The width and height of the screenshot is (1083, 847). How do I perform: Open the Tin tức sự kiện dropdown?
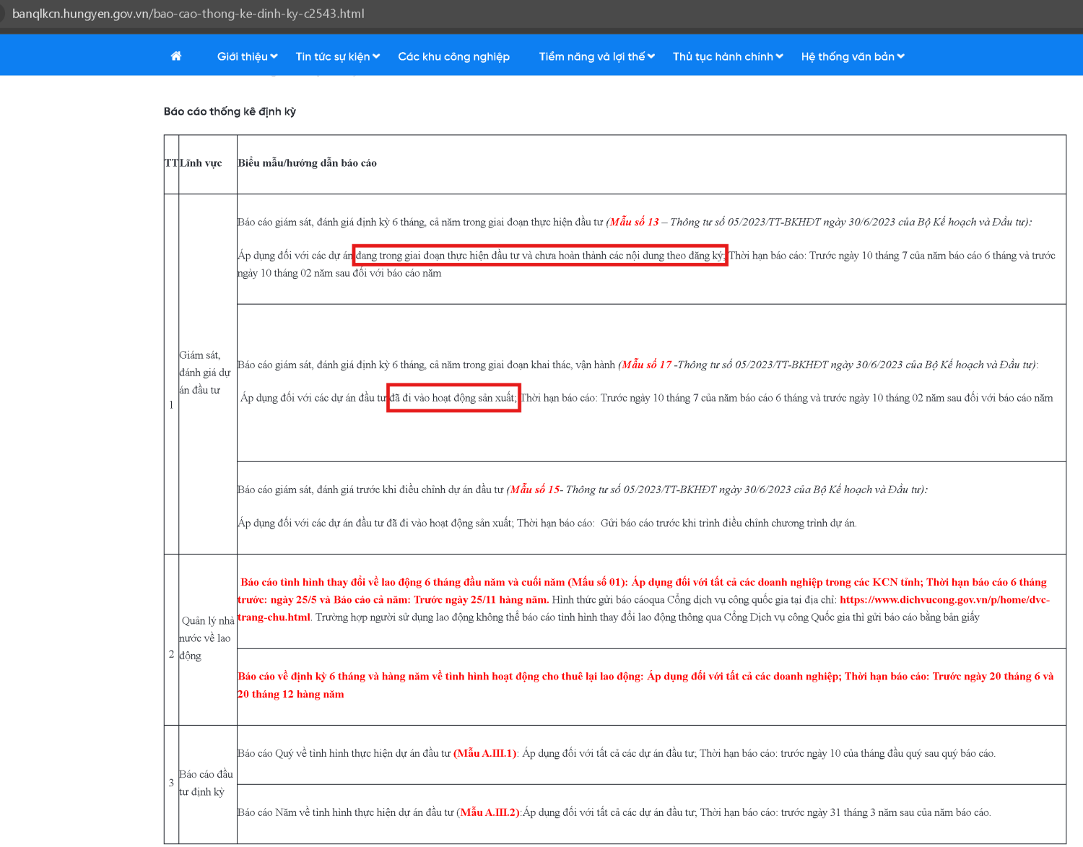[x=337, y=56]
